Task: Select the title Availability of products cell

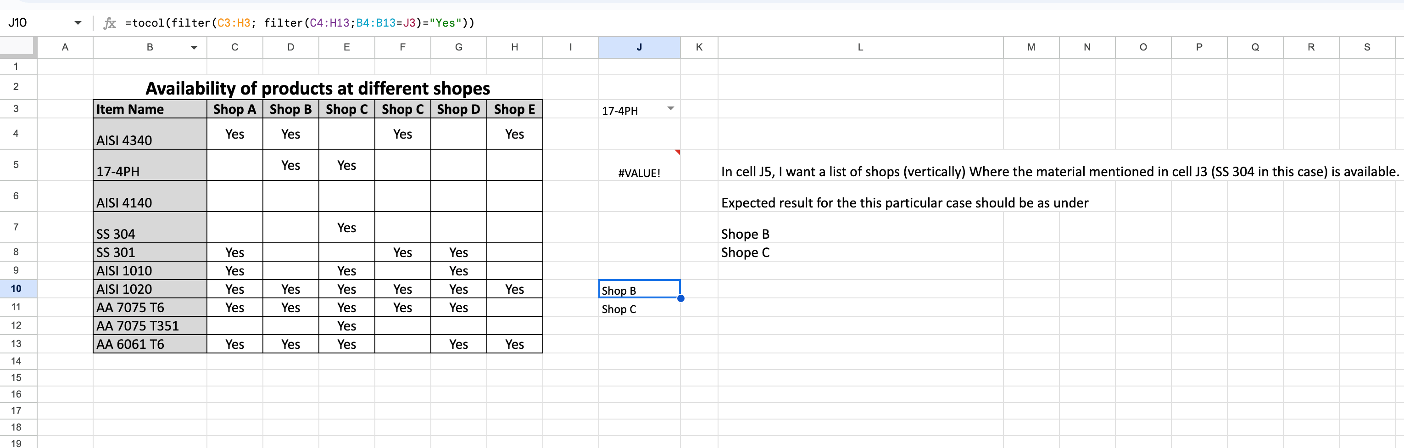Action: (x=318, y=88)
